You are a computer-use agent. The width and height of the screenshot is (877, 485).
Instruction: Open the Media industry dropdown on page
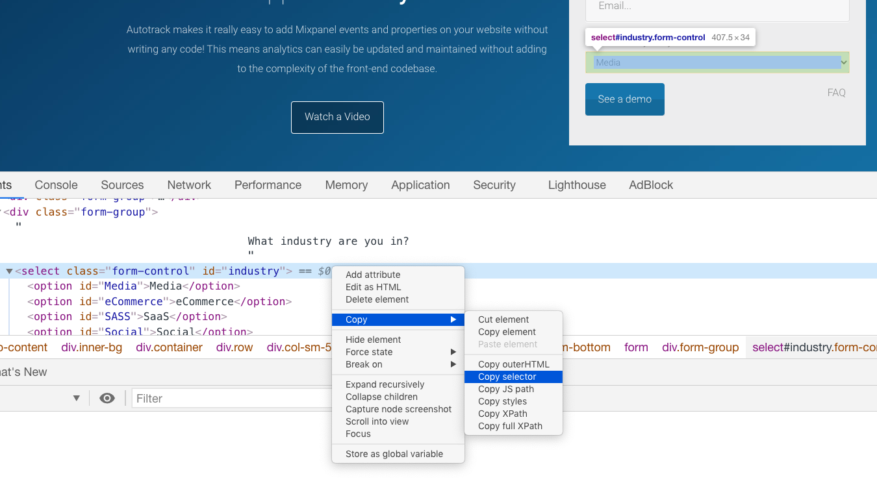(x=717, y=62)
